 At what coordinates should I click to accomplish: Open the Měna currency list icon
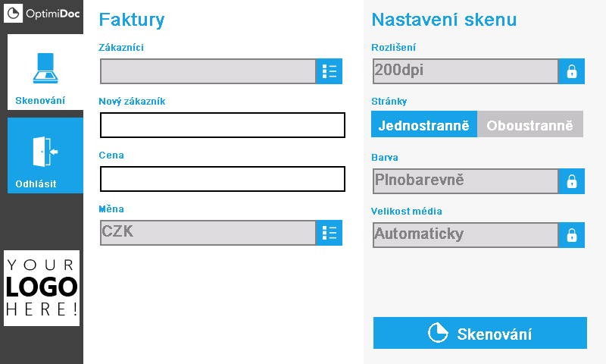330,233
